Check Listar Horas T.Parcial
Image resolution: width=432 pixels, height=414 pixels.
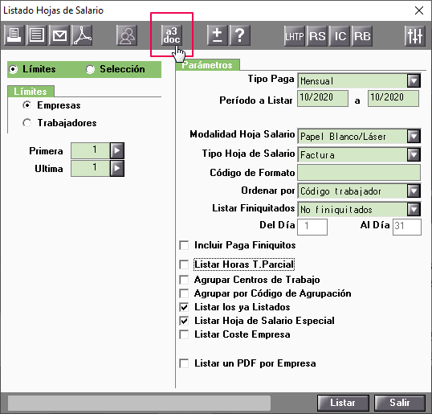tap(184, 264)
